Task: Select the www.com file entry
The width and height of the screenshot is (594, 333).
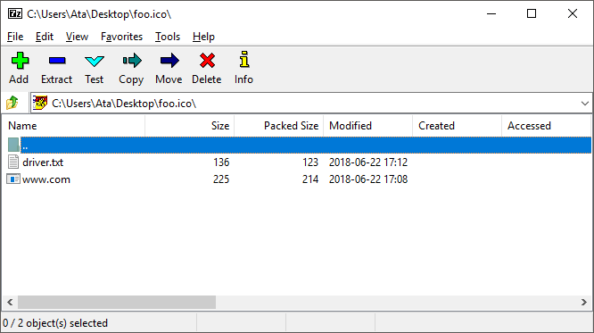Action: pos(46,179)
